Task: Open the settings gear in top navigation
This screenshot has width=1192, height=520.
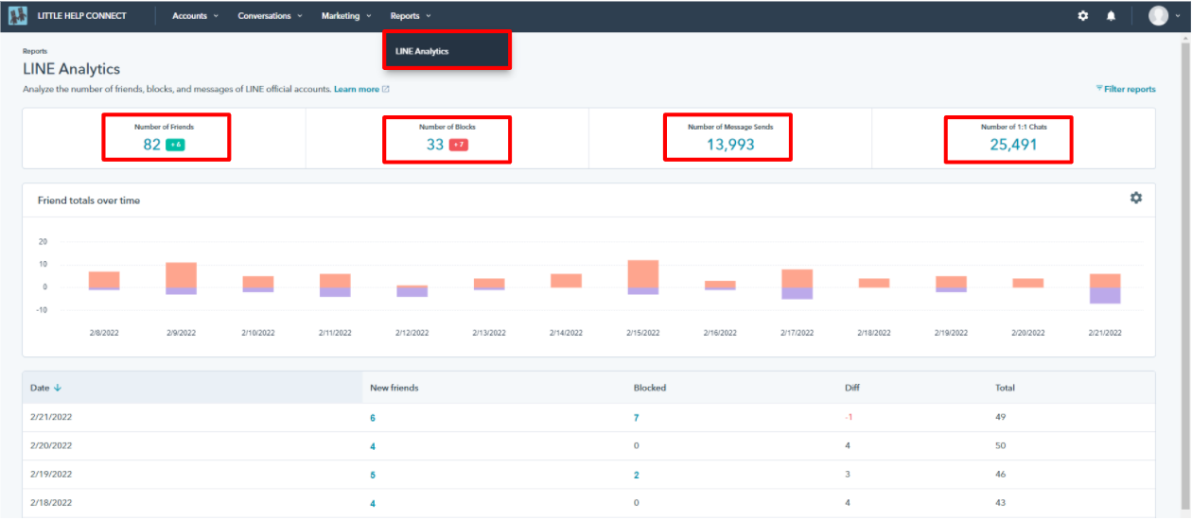Action: coord(1083,16)
